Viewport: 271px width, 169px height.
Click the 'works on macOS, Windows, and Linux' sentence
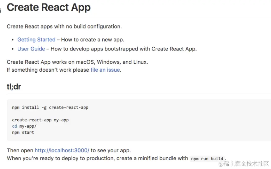tap(77, 62)
